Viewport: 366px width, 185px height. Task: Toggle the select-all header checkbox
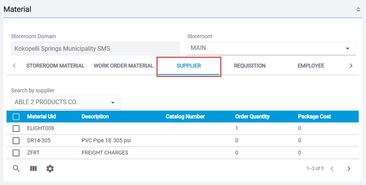click(x=16, y=116)
